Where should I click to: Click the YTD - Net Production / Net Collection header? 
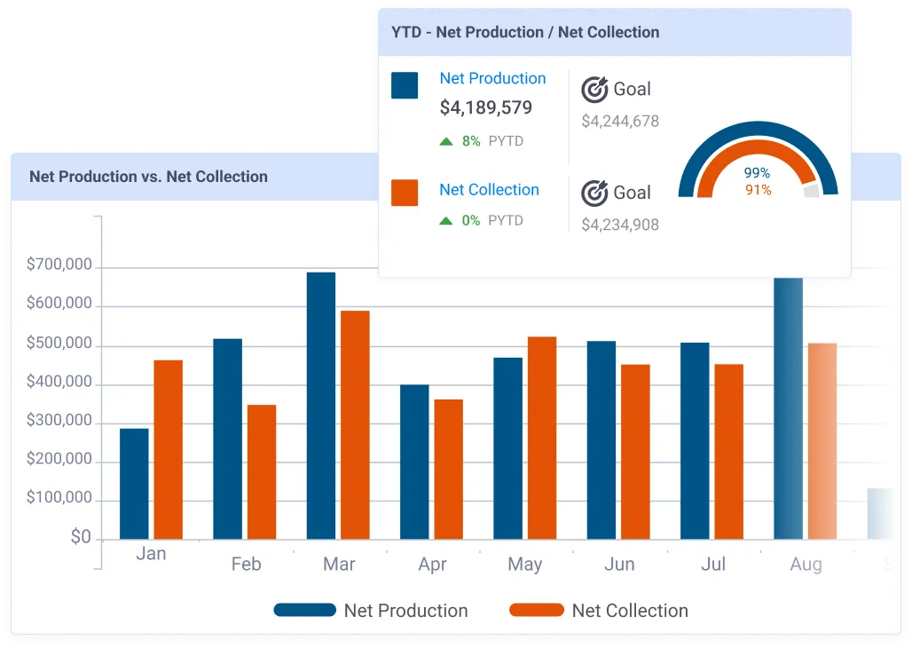coord(525,32)
